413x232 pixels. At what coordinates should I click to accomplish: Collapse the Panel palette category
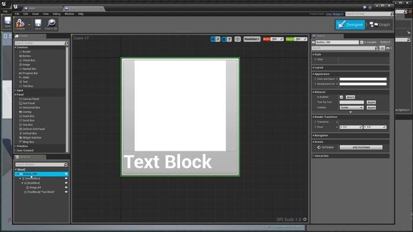(15, 95)
